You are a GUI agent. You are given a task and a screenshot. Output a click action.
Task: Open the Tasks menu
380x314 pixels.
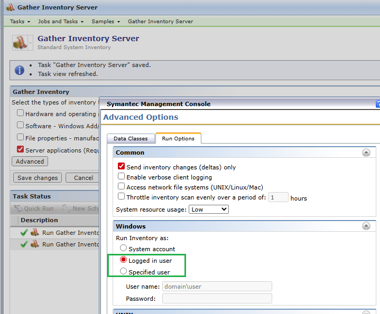point(20,21)
